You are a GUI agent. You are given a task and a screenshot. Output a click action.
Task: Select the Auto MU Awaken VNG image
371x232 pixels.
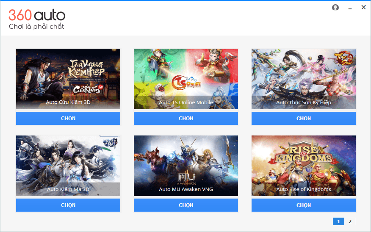(x=186, y=166)
